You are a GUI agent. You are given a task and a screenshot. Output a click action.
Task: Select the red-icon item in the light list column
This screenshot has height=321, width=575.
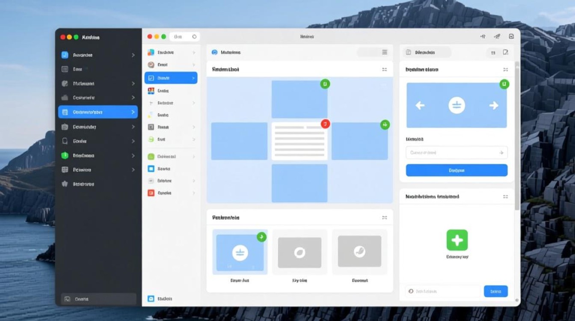171,193
